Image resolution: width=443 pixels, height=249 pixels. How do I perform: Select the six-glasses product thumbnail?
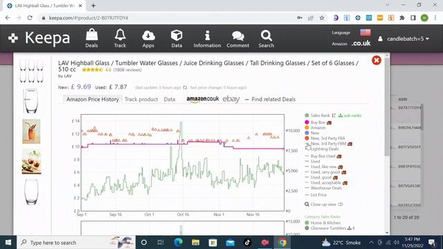tap(31, 71)
